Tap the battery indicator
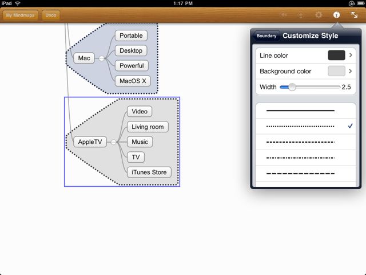Viewport: 366px width, 275px height. [361, 3]
